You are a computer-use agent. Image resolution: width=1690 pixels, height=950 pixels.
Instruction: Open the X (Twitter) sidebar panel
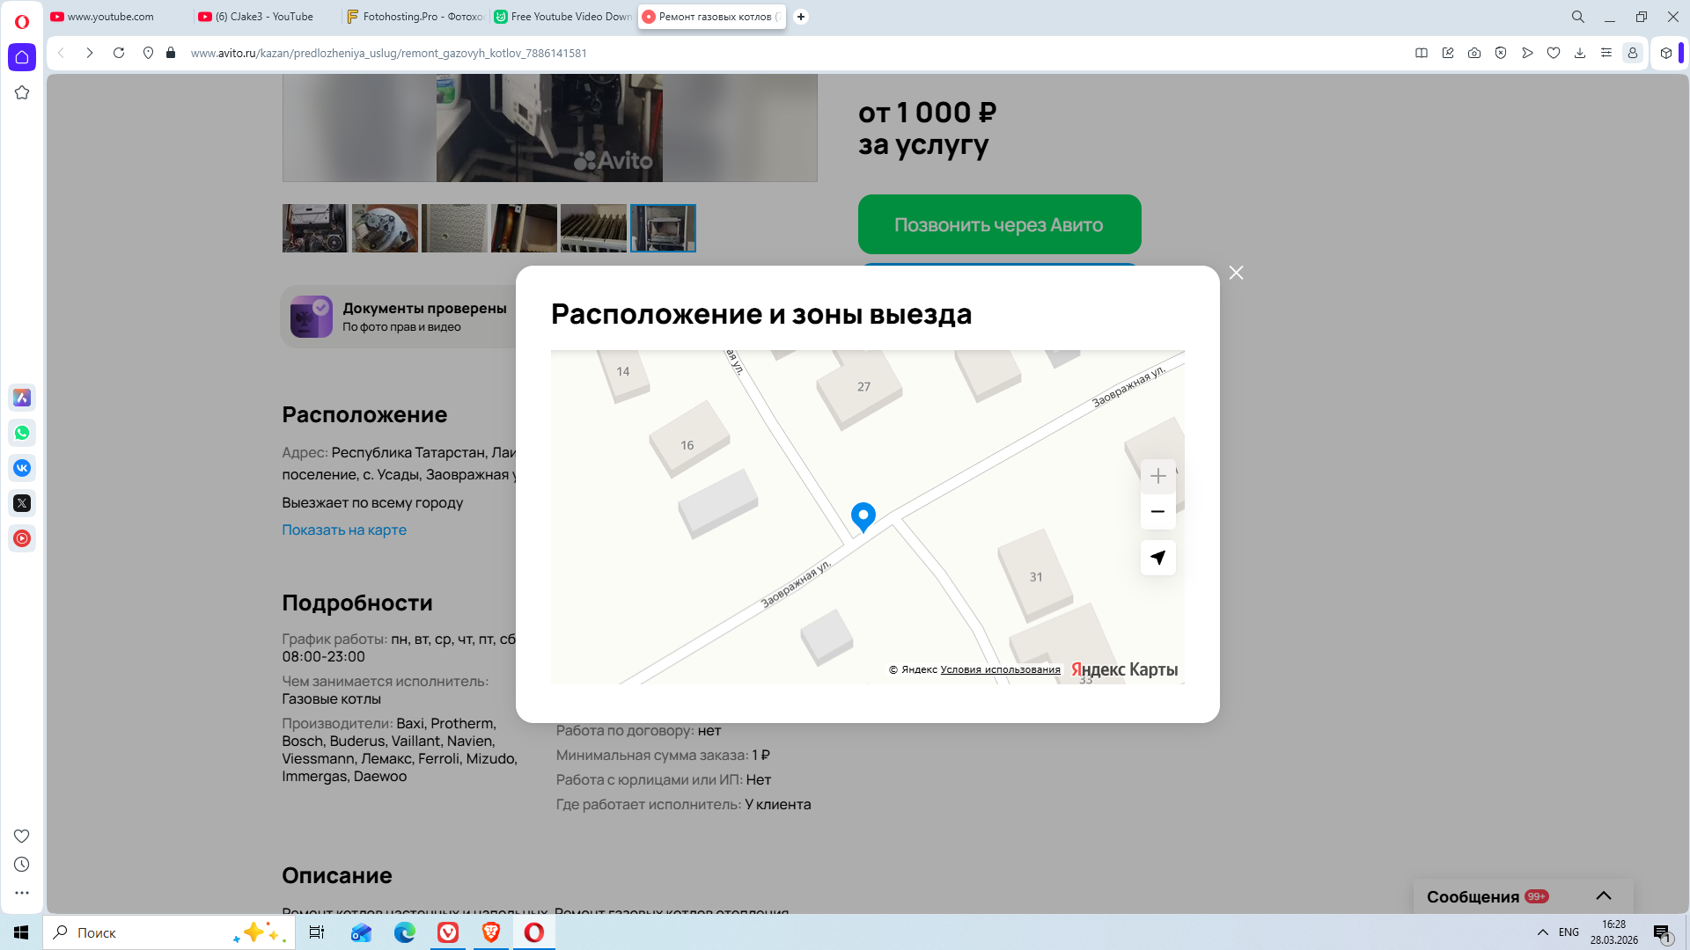click(22, 503)
